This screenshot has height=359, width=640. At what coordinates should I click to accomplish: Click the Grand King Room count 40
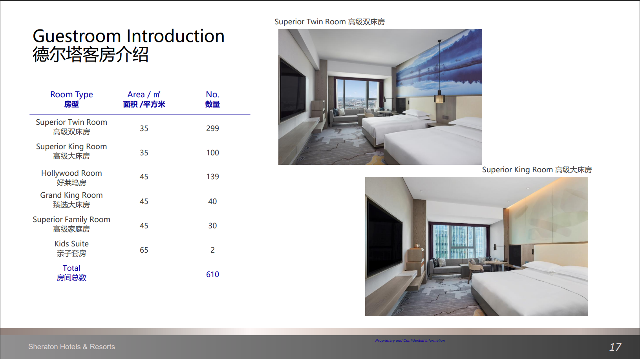[x=212, y=201]
